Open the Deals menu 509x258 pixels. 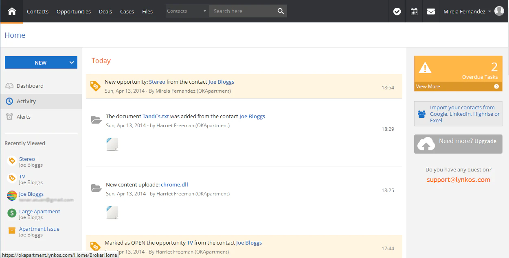click(x=105, y=11)
